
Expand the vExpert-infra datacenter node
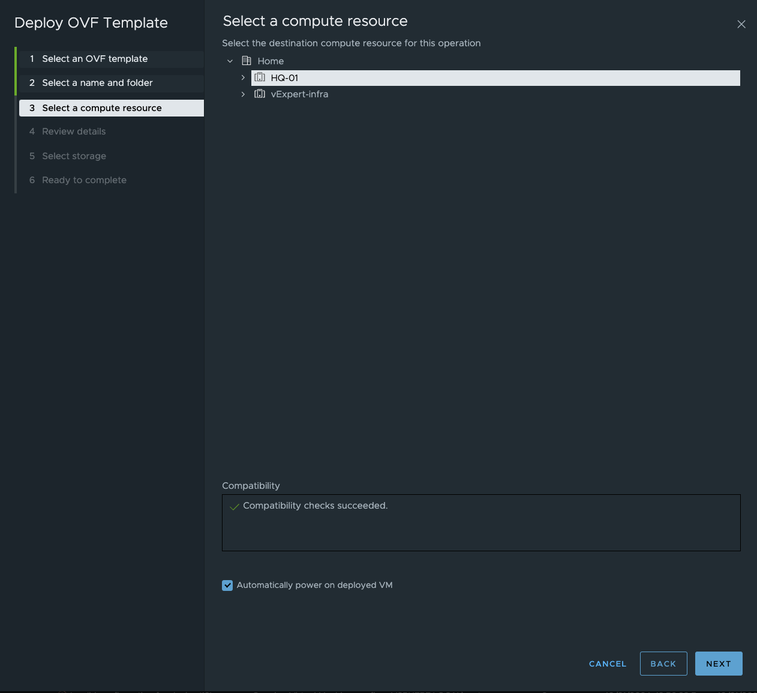tap(243, 94)
